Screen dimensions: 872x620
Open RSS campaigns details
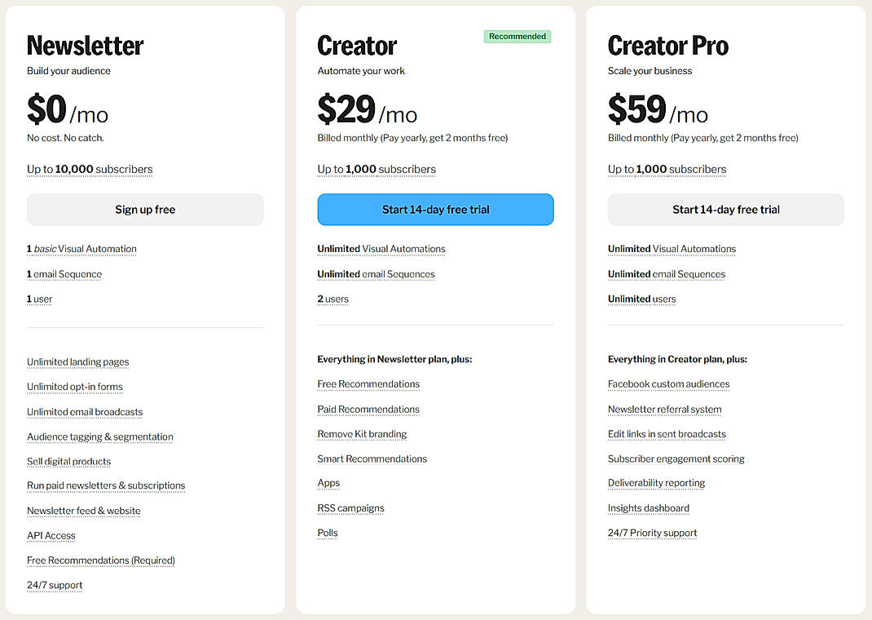click(x=350, y=507)
